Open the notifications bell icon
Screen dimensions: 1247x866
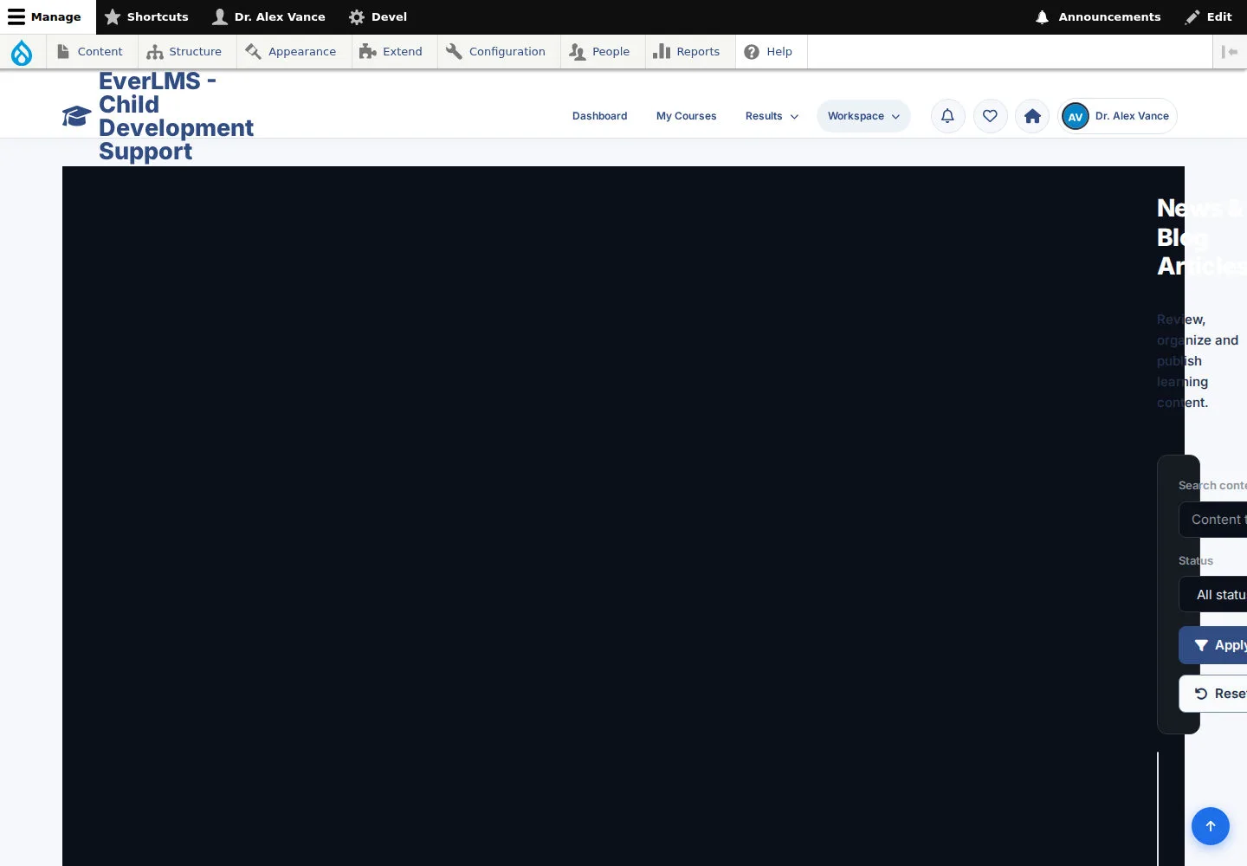coord(947,116)
